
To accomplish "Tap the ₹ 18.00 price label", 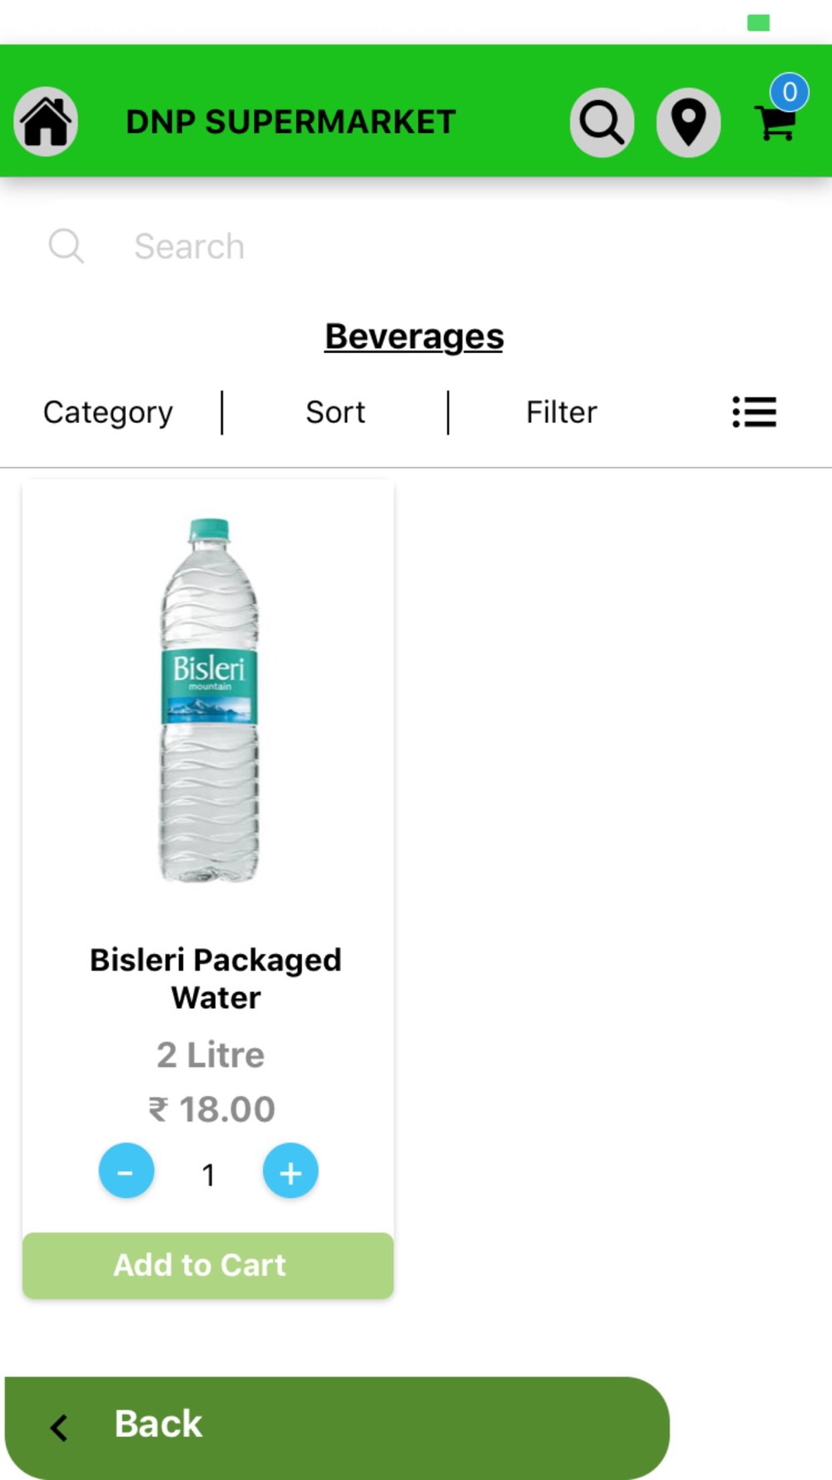I will coord(212,1109).
